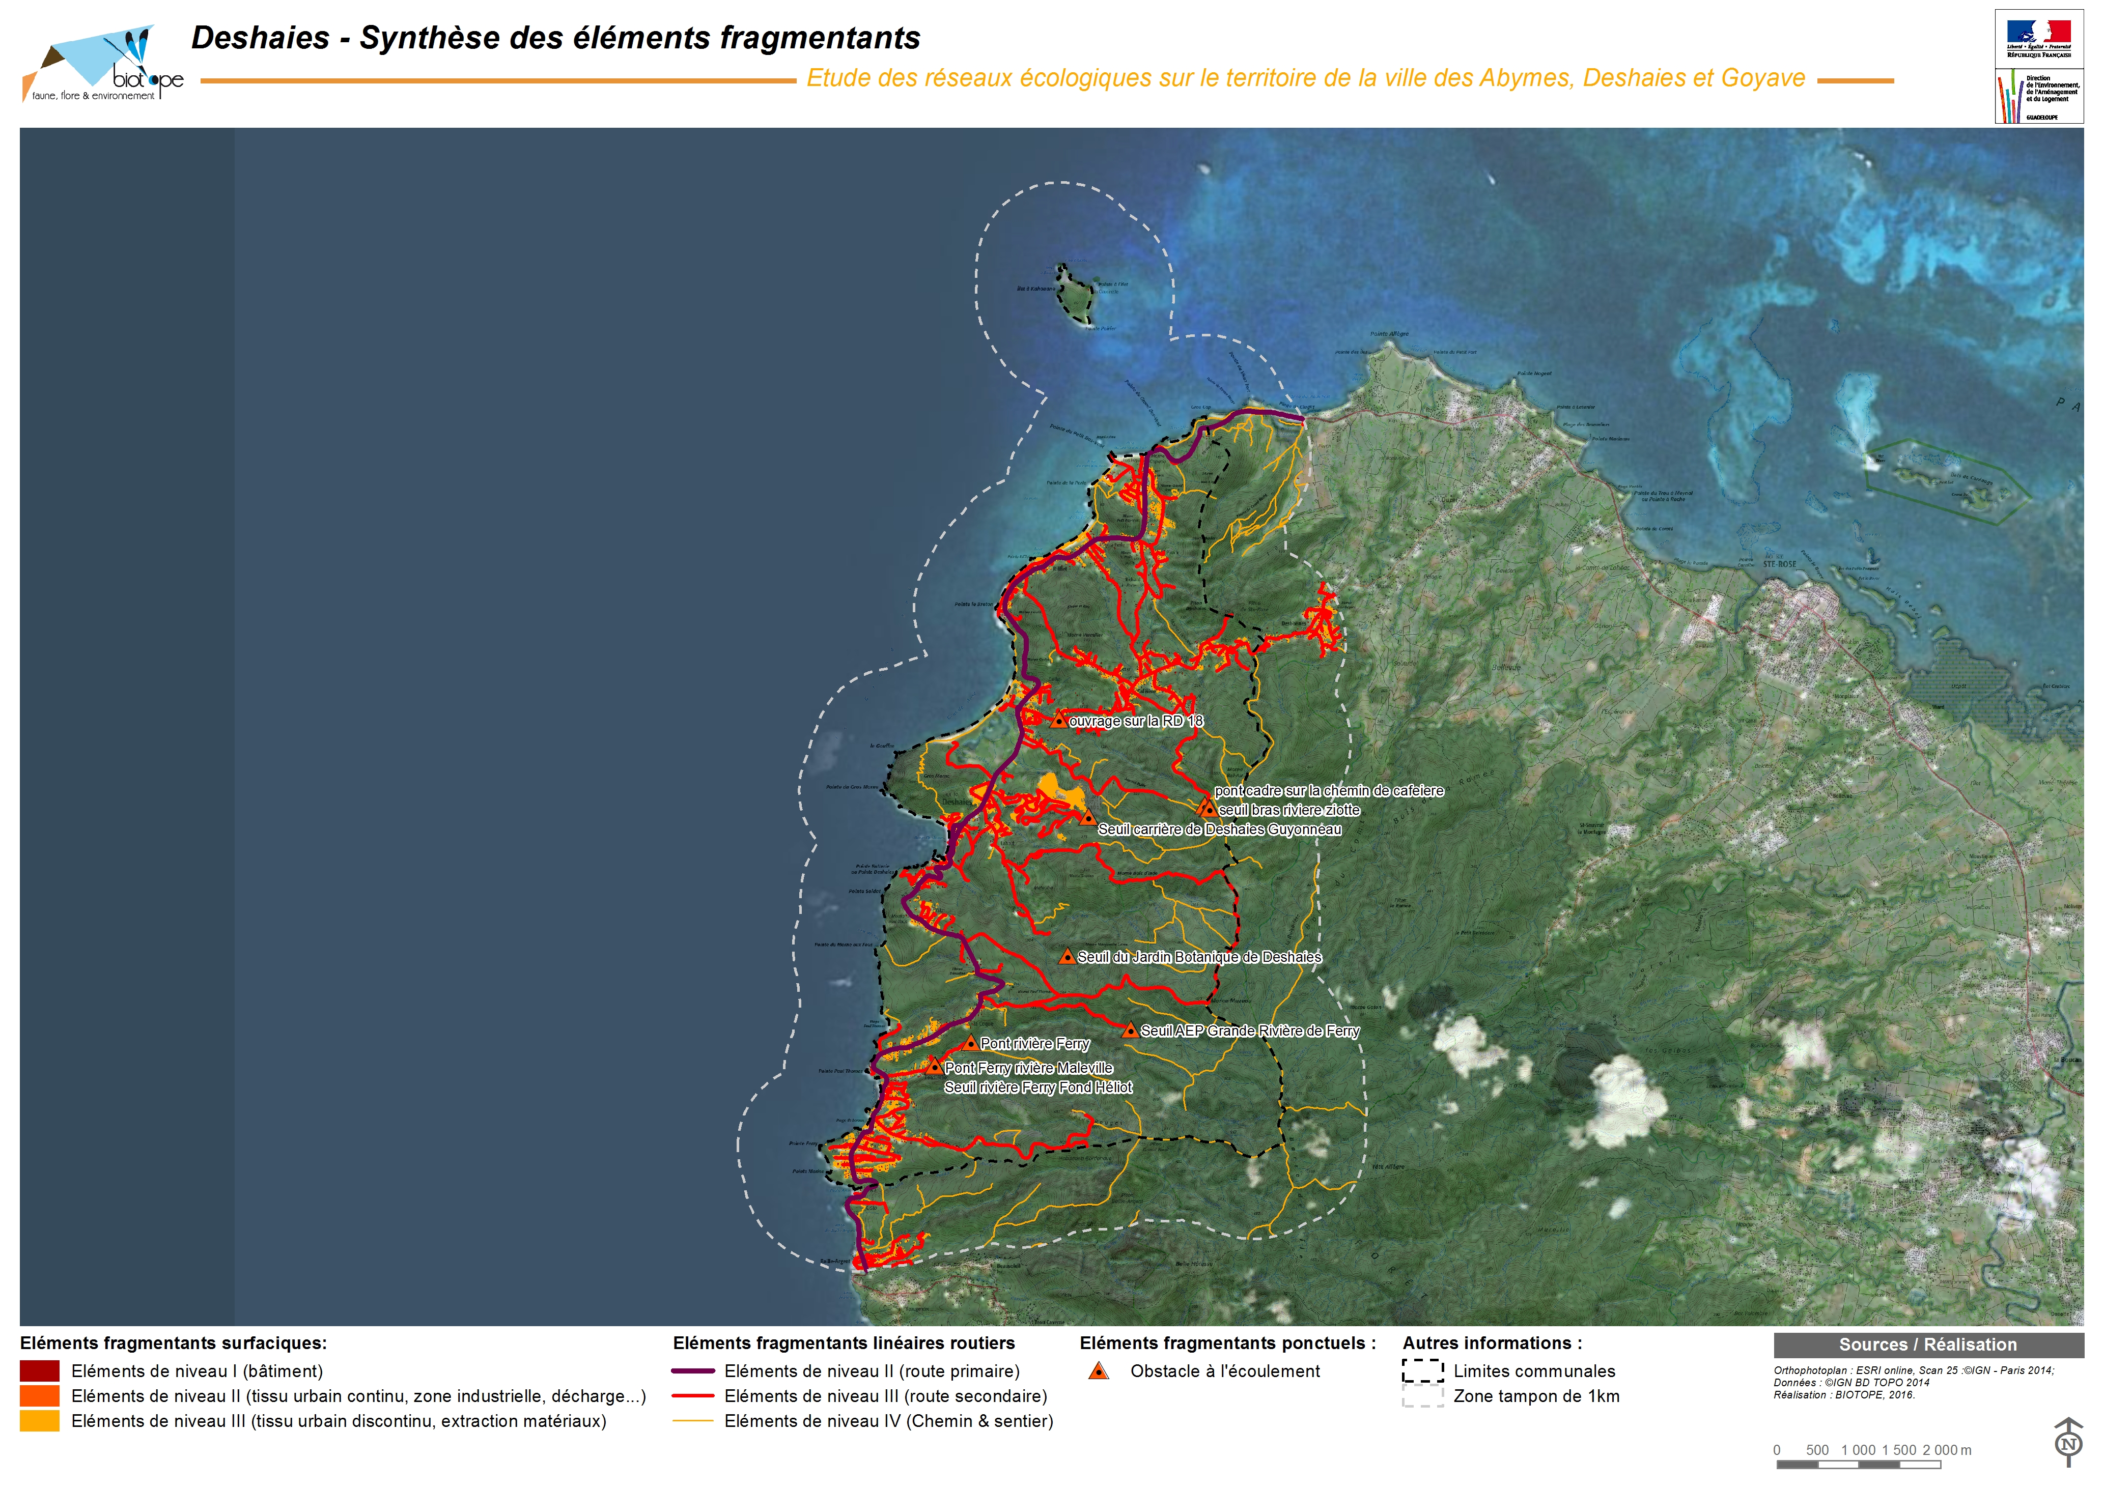Image resolution: width=2104 pixels, height=1488 pixels.
Task: Select the Pont rivière Ferry obstacle marker
Action: [x=970, y=1044]
